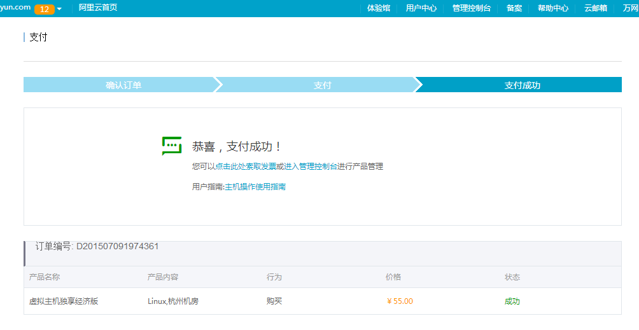Image resolution: width=639 pixels, height=330 pixels.
Task: Click the 确认订单 step in progress bar
Action: click(x=123, y=85)
